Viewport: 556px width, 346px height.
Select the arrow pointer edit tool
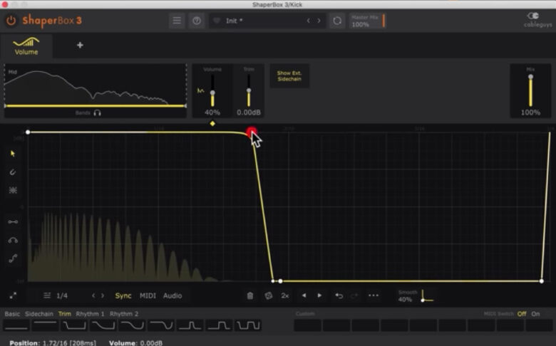click(x=13, y=153)
